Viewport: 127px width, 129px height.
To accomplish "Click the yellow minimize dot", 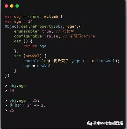I will tap(12, 6).
